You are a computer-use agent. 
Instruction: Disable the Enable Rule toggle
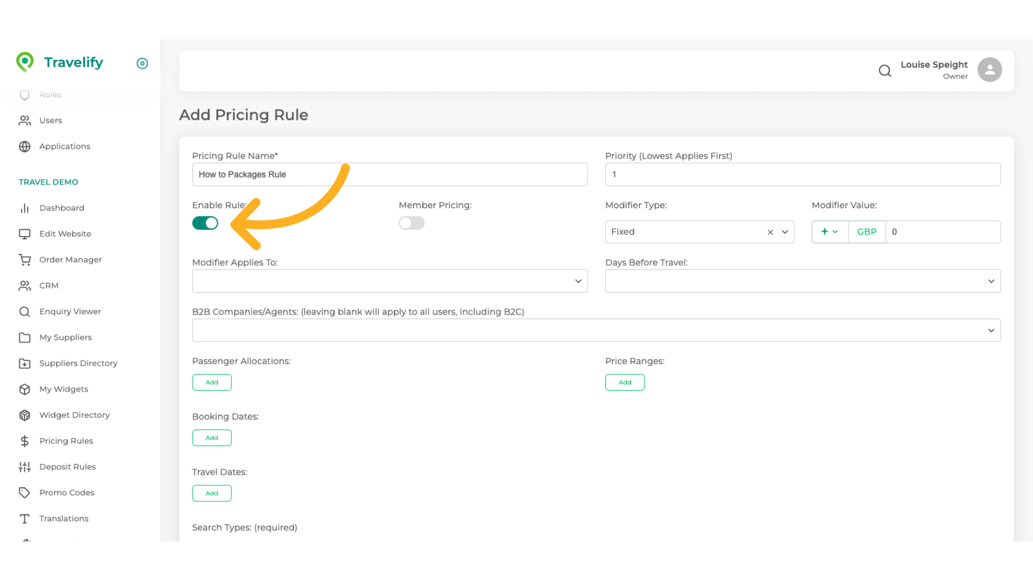pyautogui.click(x=205, y=223)
